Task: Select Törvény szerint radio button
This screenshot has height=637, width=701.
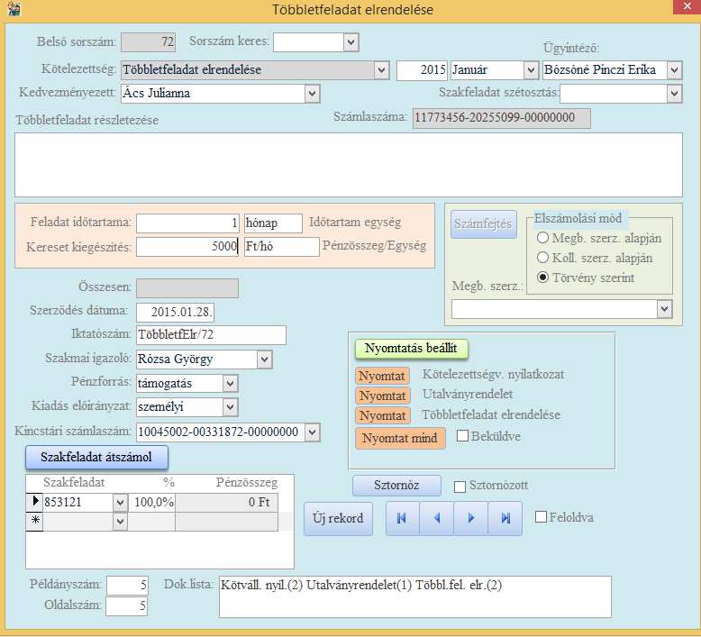Action: (542, 278)
